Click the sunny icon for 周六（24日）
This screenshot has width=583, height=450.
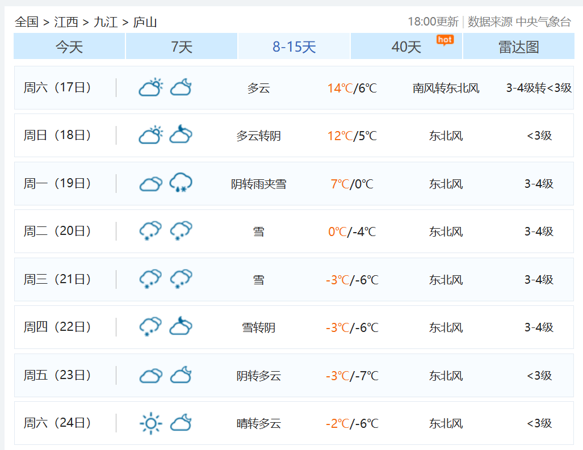tap(150, 423)
